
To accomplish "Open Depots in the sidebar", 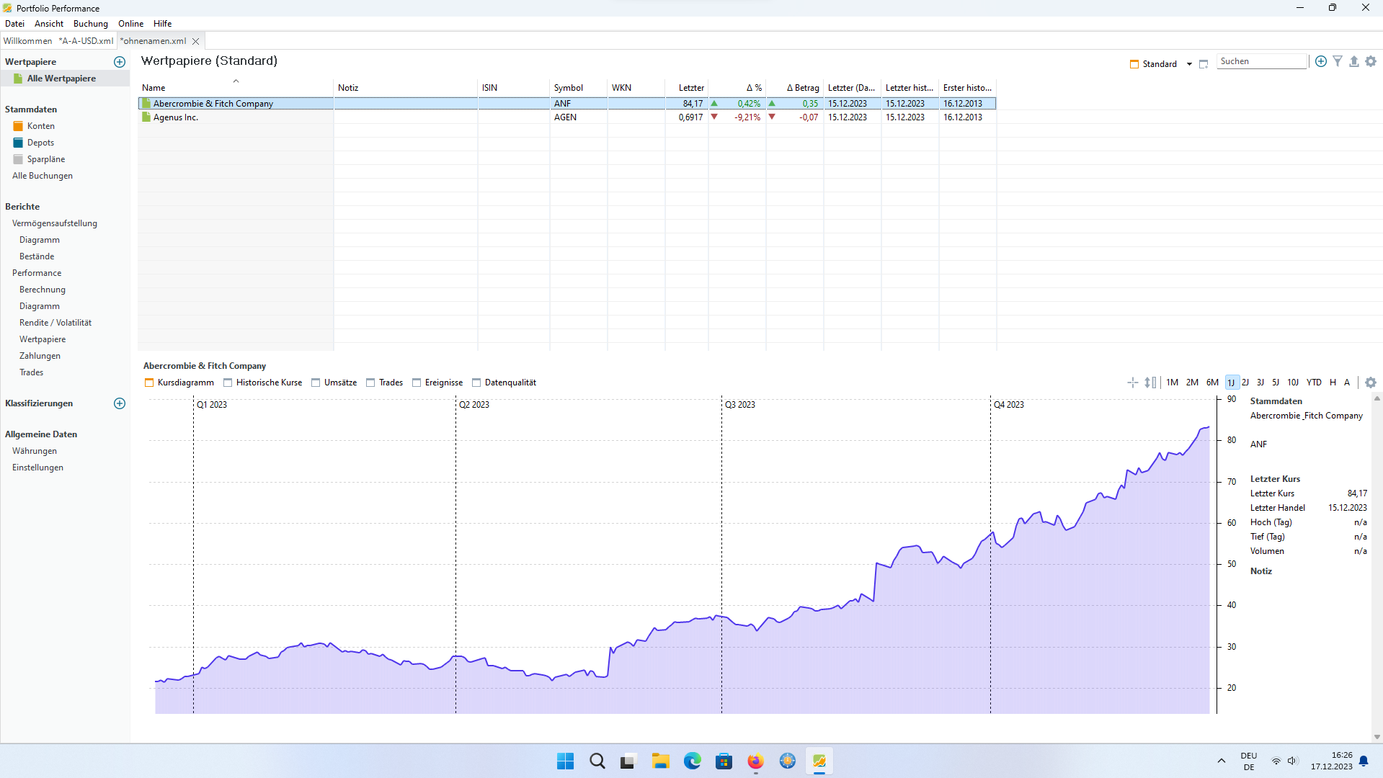I will (x=40, y=143).
